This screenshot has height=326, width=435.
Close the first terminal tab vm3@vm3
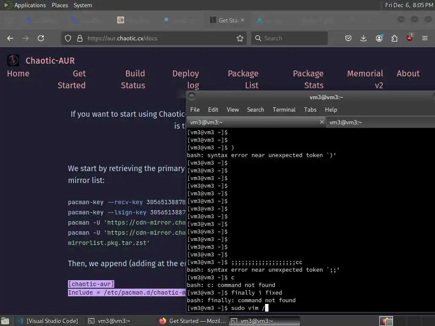pos(322,122)
